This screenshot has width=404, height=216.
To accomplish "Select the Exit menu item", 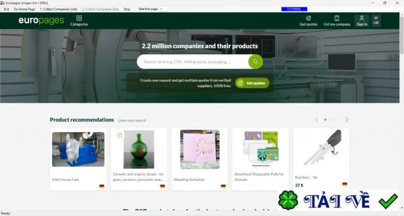I will pyautogui.click(x=7, y=9).
